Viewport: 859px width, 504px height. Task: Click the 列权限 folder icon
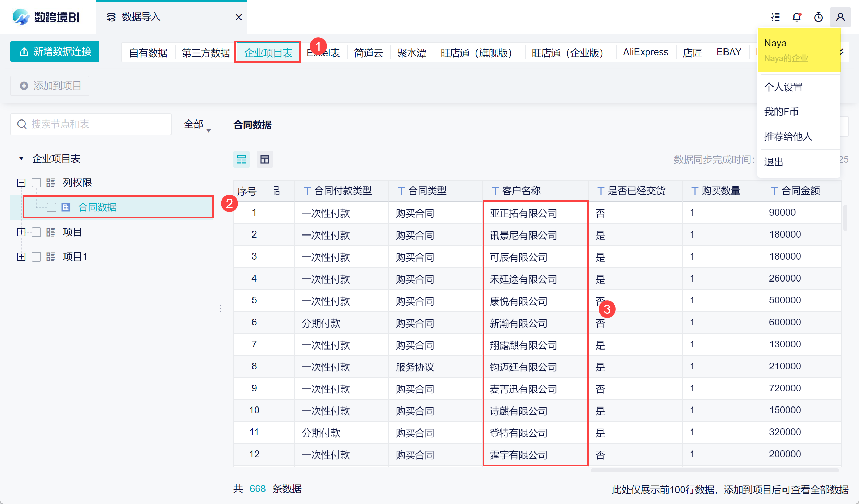click(x=51, y=182)
